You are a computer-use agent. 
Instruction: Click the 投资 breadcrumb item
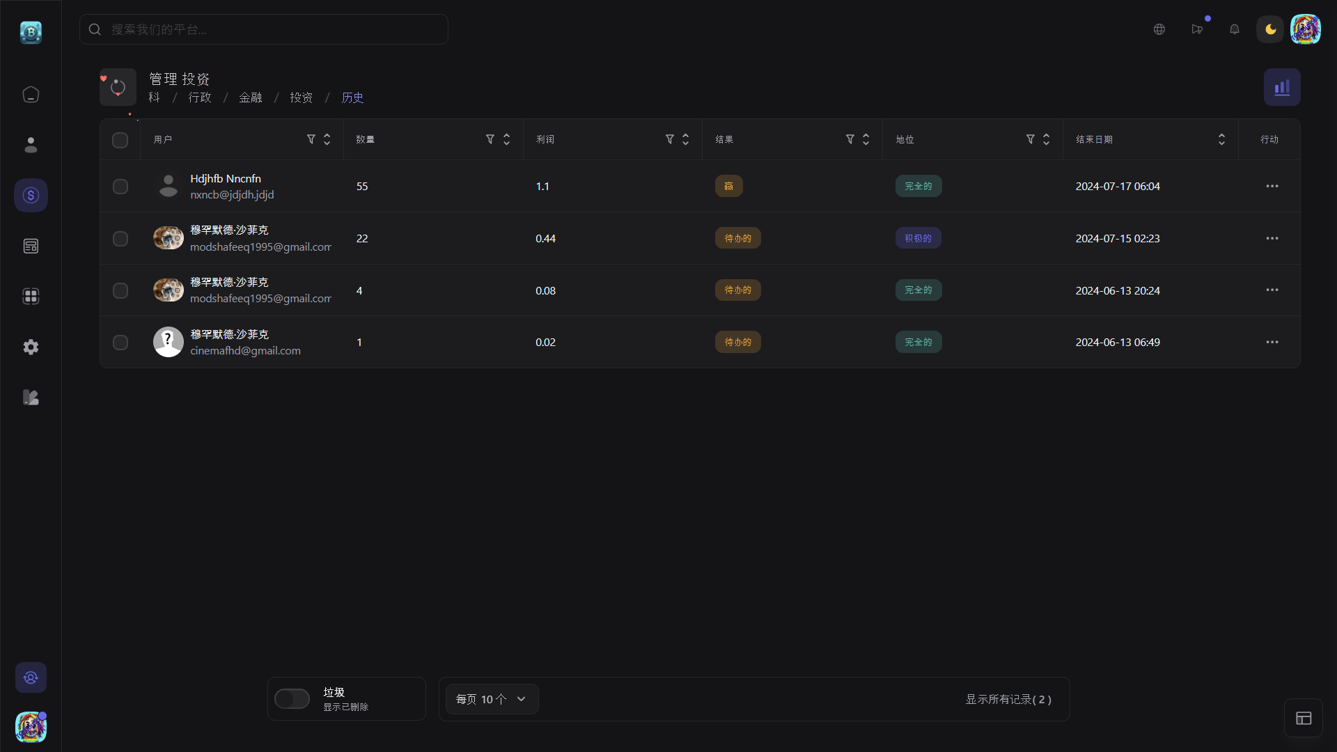[301, 97]
